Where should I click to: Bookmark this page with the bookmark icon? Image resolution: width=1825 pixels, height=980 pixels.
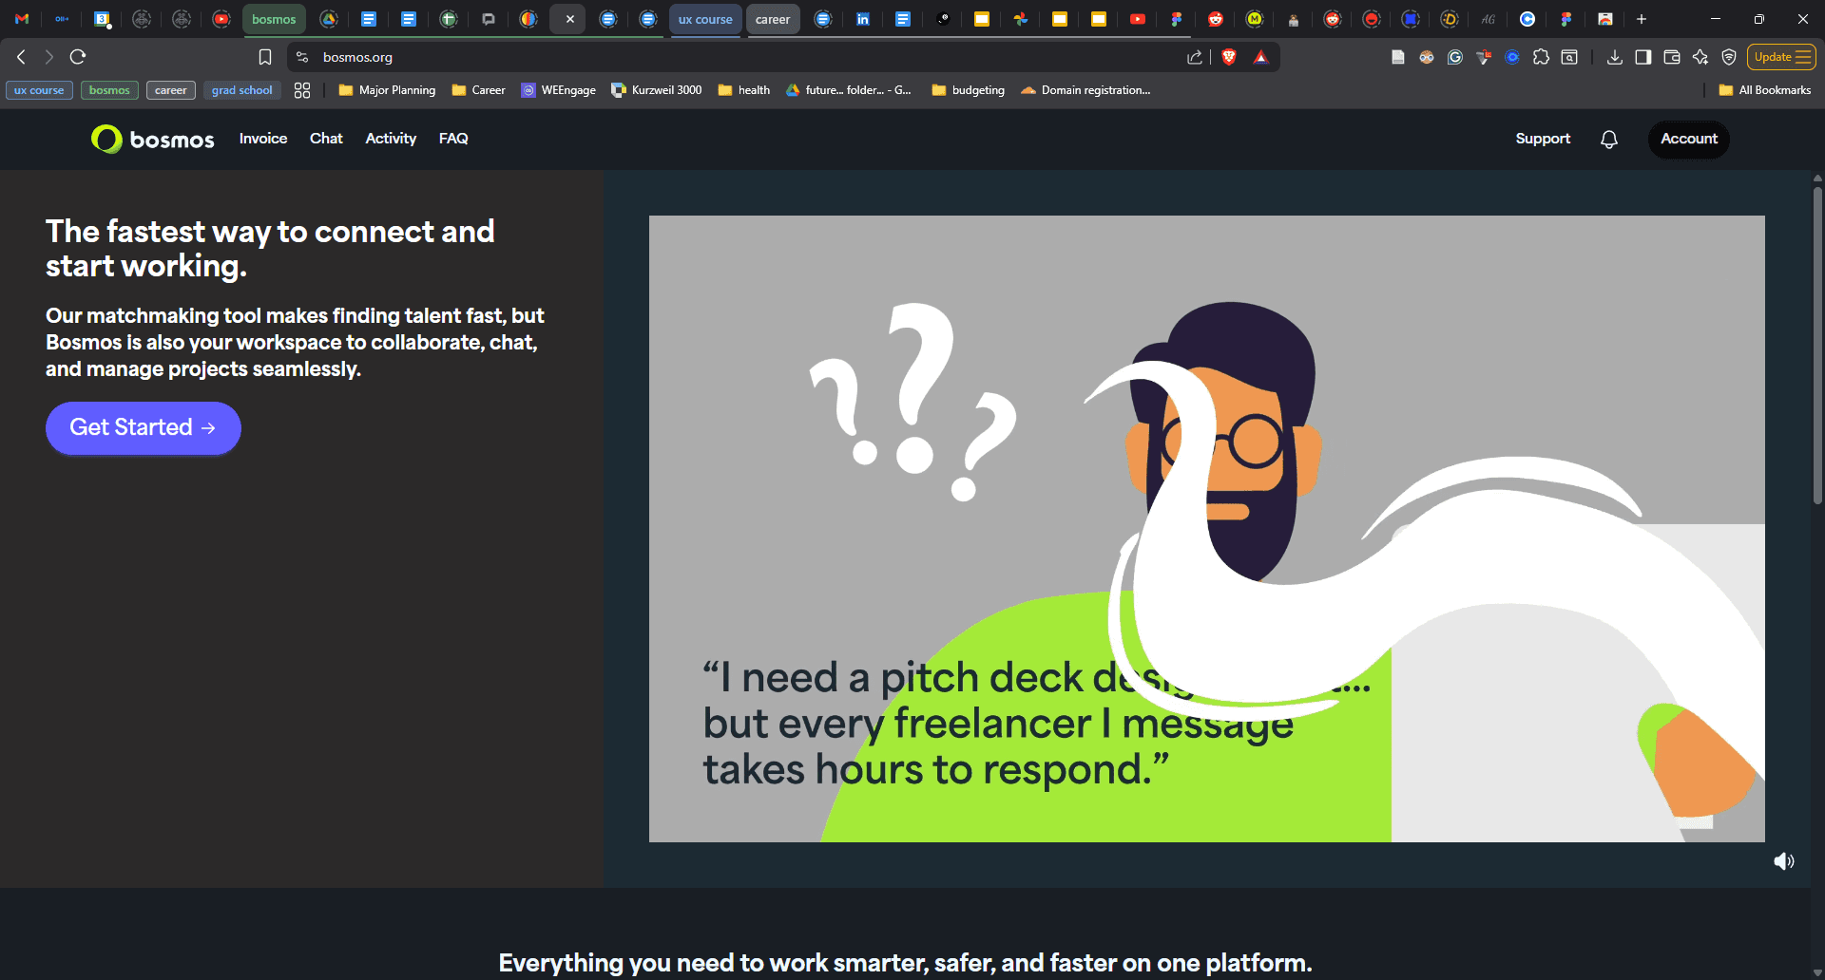(x=265, y=57)
